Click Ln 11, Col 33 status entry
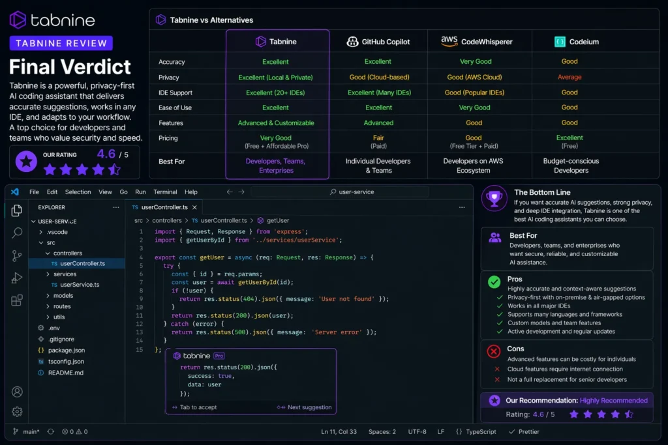The image size is (668, 445). 339,431
